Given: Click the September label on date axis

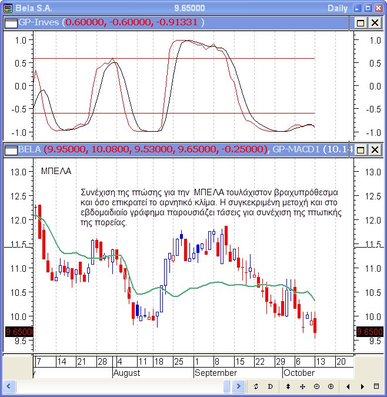Looking at the screenshot, I should tap(215, 373).
